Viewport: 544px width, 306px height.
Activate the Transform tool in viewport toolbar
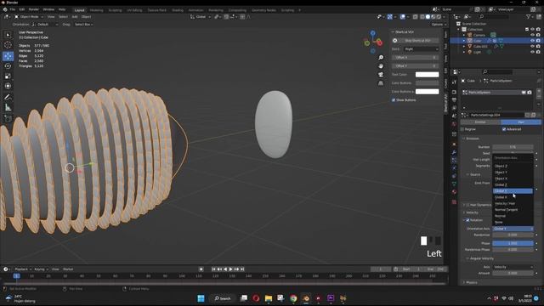click(x=8, y=86)
